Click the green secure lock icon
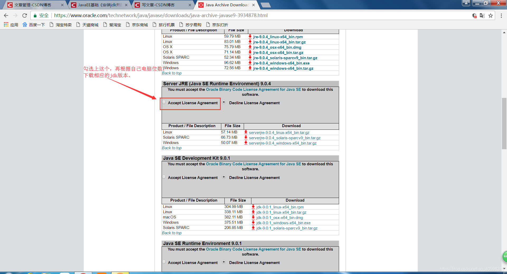507x274 pixels. point(35,16)
